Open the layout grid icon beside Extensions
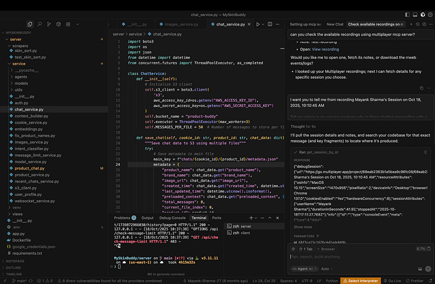This screenshot has width=435, height=284. pyautogui.click(x=68, y=24)
